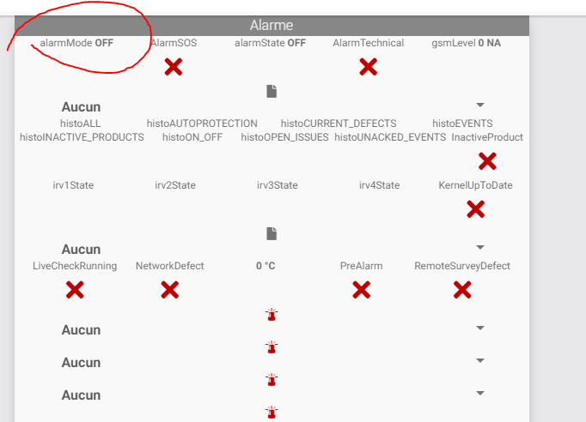The image size is (586, 422).
Task: Click the red X under AlarmTechnical
Action: click(x=369, y=67)
